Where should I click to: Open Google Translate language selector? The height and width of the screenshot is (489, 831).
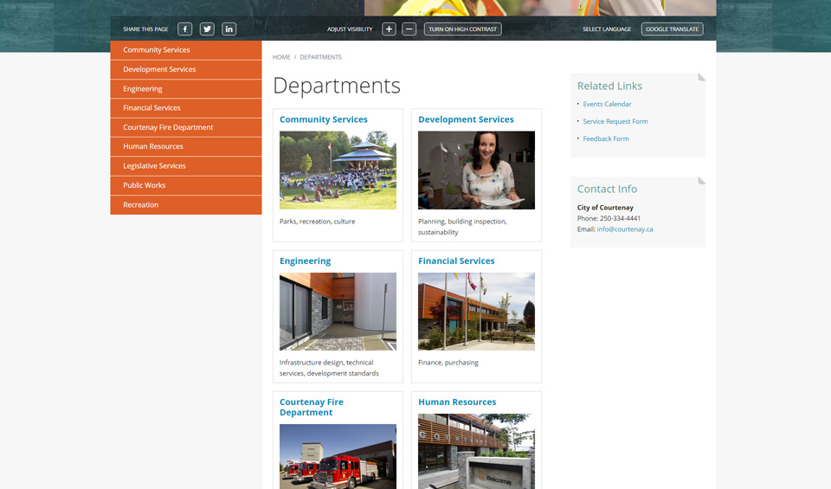tap(672, 29)
